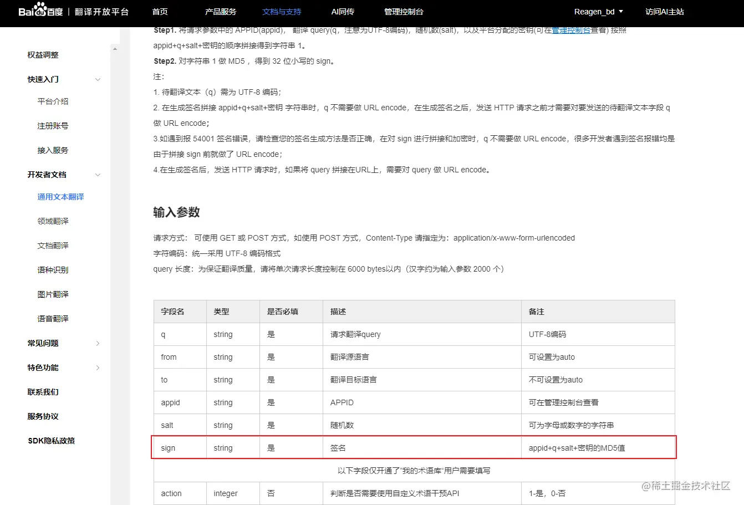Open the 平台介绍 sidebar page
The image size is (744, 505).
pyautogui.click(x=53, y=101)
